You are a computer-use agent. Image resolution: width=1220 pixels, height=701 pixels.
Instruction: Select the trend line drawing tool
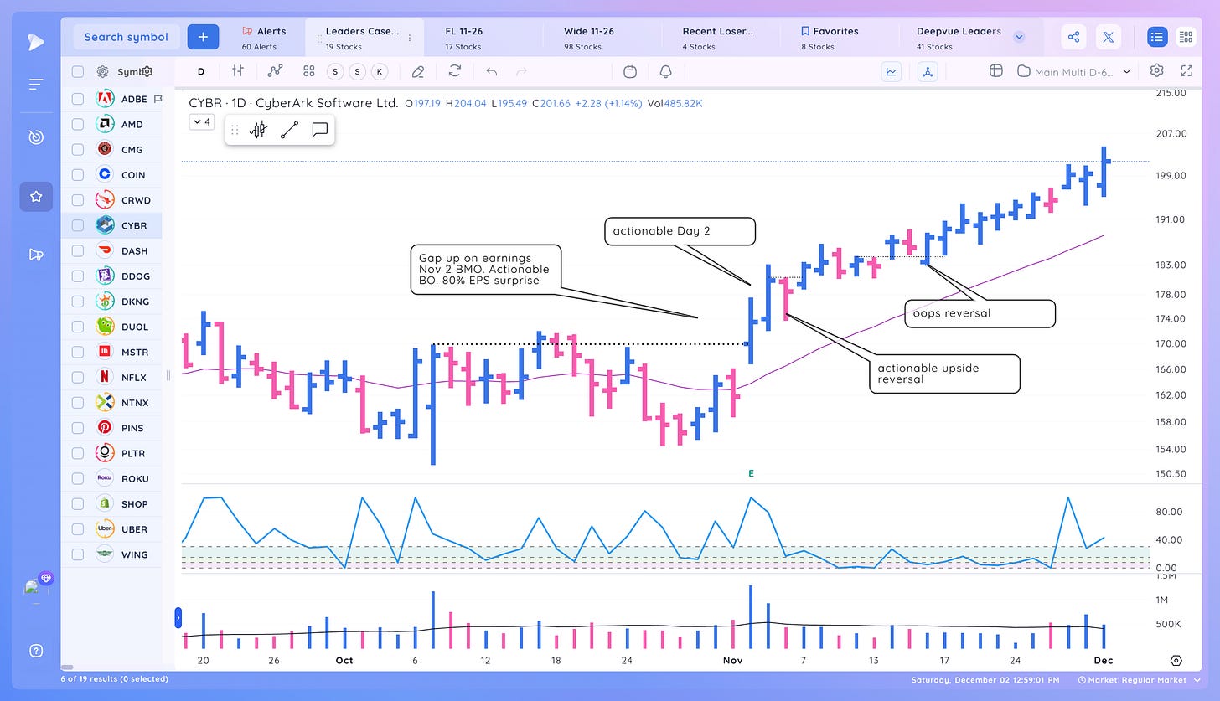tap(289, 130)
